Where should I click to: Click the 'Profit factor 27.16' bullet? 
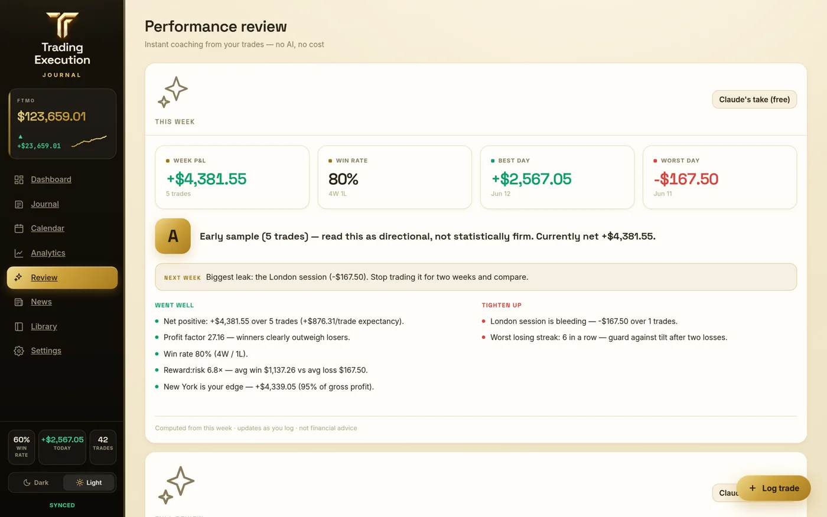pos(256,338)
